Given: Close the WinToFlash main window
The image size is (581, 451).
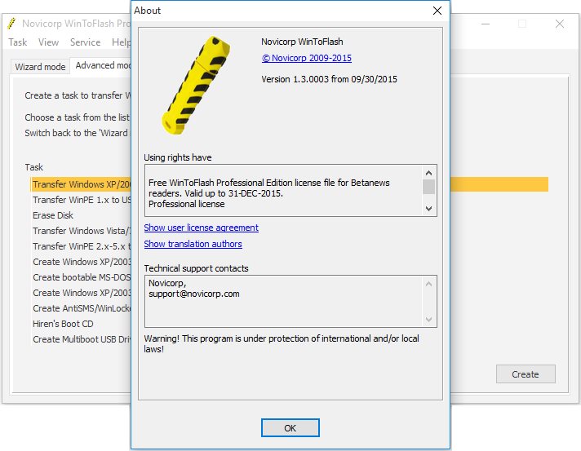Looking at the screenshot, I should coord(560,24).
